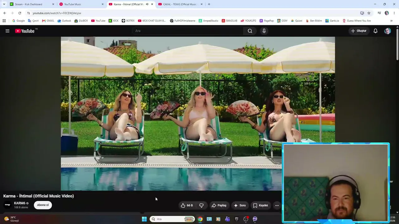Switch to the CAKAL - TEXAS tab
The image size is (399, 224).
coord(180,4)
